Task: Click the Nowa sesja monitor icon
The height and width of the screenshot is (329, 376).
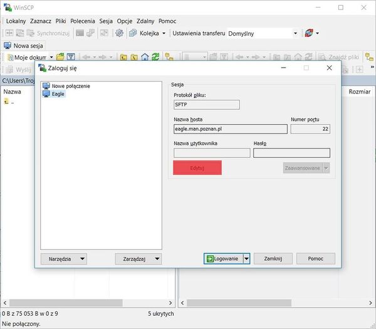Action: click(x=8, y=46)
